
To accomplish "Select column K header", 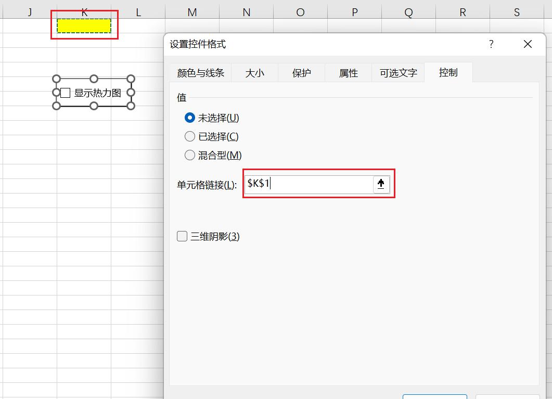I will click(x=84, y=12).
